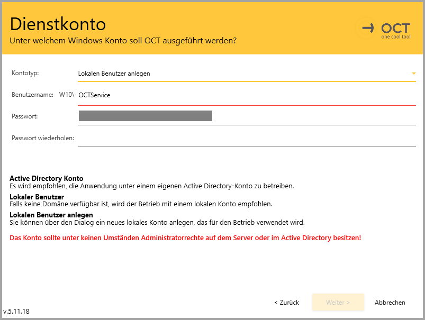The image size is (425, 320).
Task: Open the Kontotyp dropdown arrow
Action: (413, 74)
